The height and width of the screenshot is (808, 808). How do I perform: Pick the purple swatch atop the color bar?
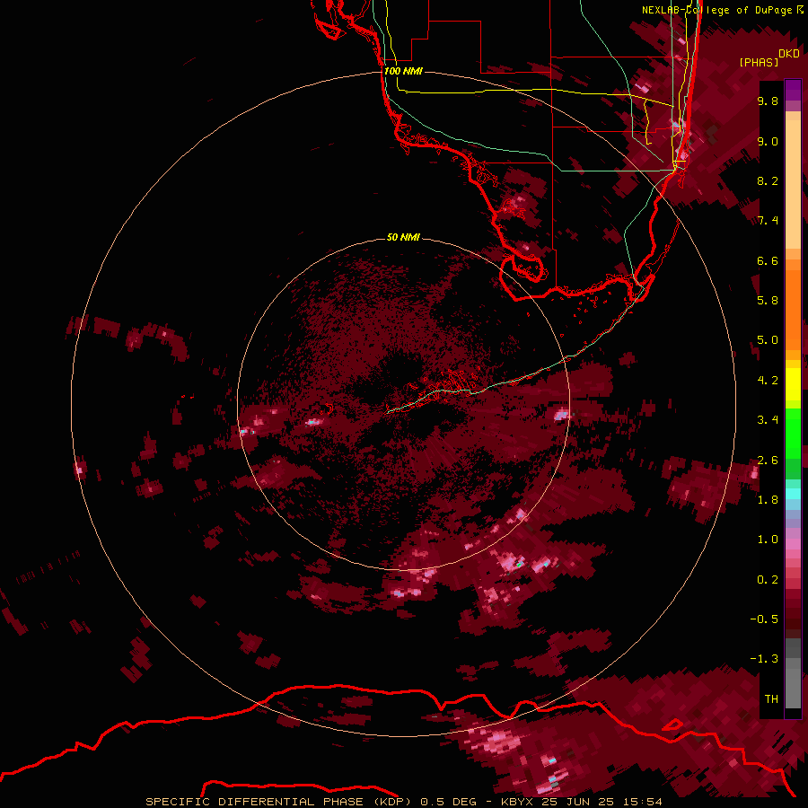[793, 90]
